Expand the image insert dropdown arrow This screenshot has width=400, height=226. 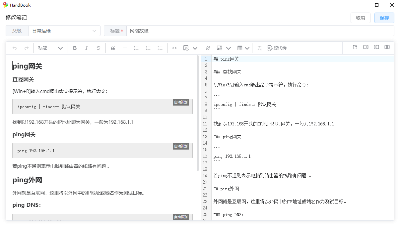(228, 48)
